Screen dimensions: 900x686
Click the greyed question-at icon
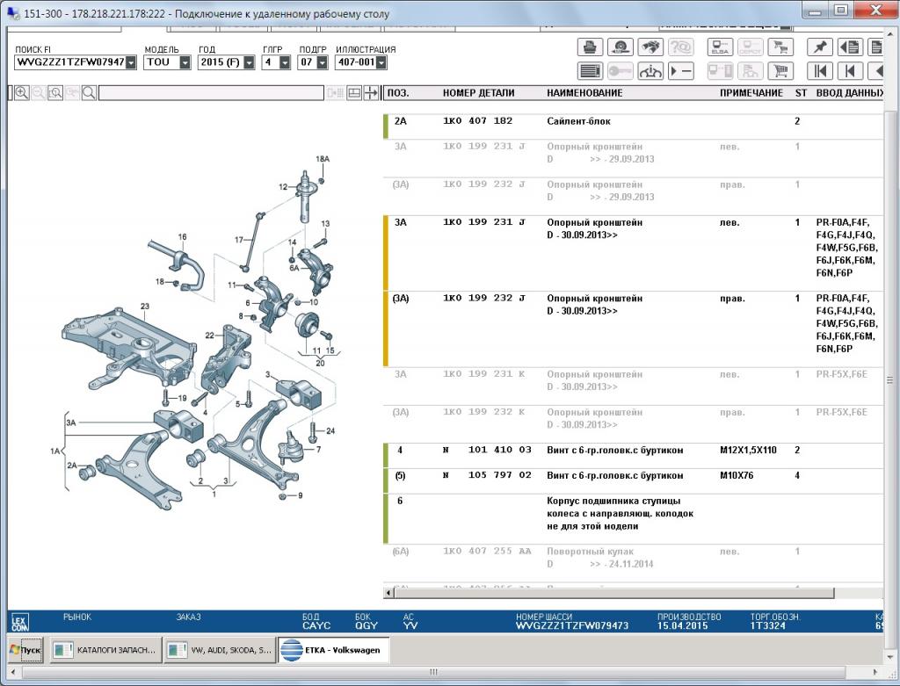681,47
